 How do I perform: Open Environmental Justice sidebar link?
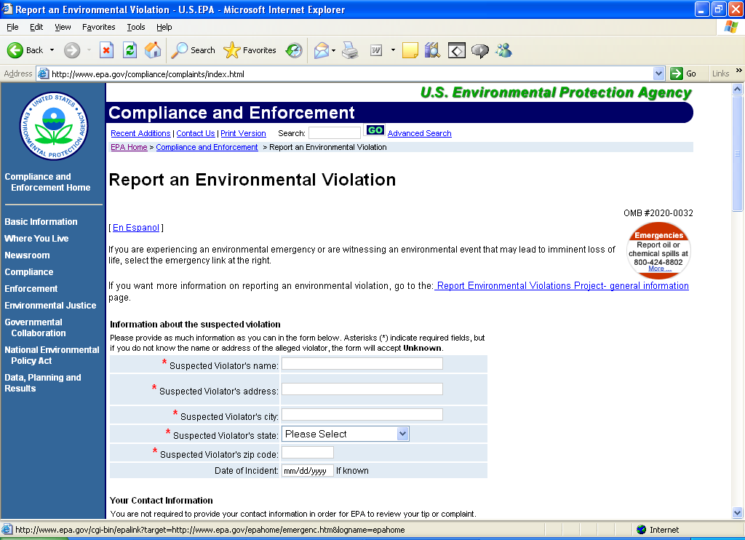click(x=50, y=305)
